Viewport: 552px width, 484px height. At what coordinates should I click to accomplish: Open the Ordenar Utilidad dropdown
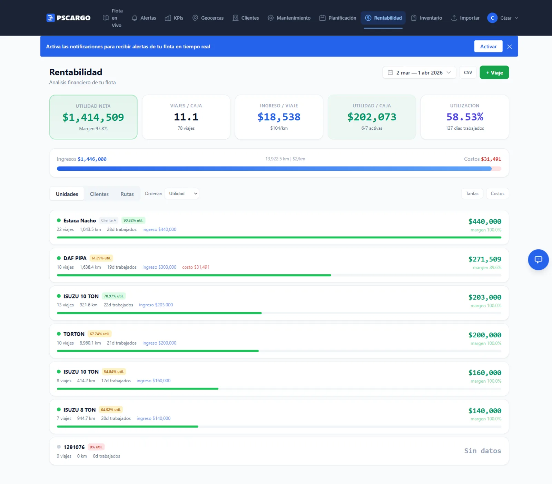pos(182,194)
